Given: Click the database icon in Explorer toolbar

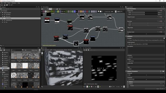Looking at the screenshot, I should click(1, 9).
